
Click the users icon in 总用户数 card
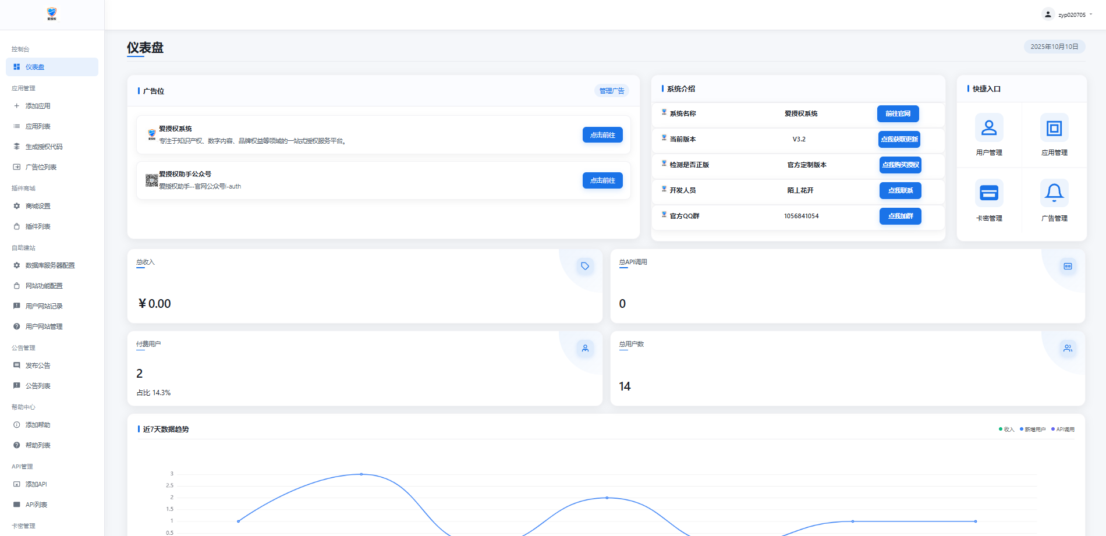[1068, 348]
